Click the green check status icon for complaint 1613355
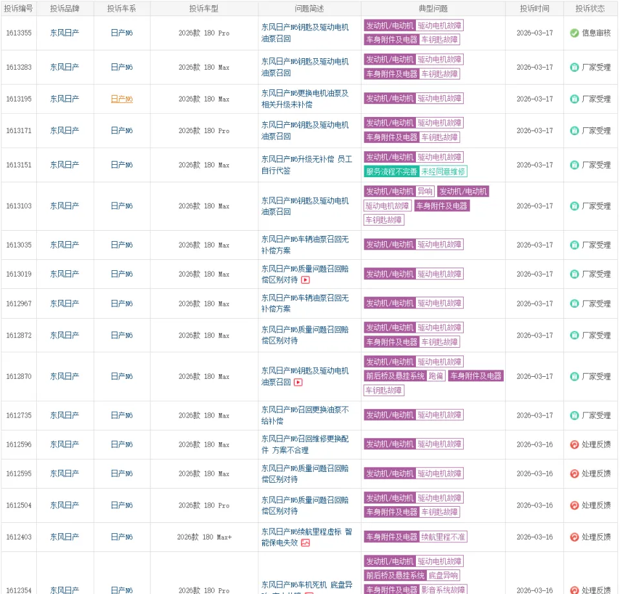 [574, 33]
